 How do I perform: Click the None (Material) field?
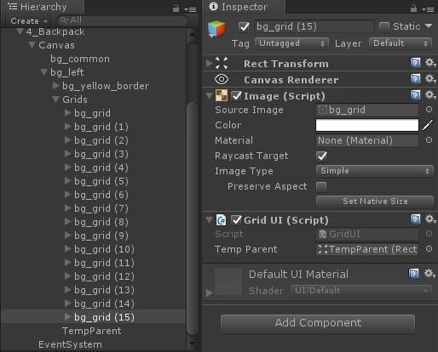[x=367, y=140]
